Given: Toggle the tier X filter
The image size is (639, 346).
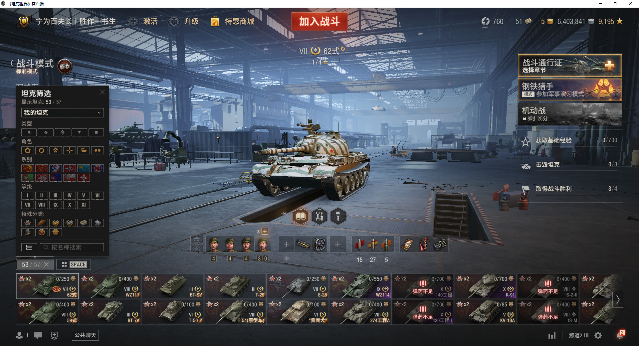Looking at the screenshot, I should click(70, 205).
